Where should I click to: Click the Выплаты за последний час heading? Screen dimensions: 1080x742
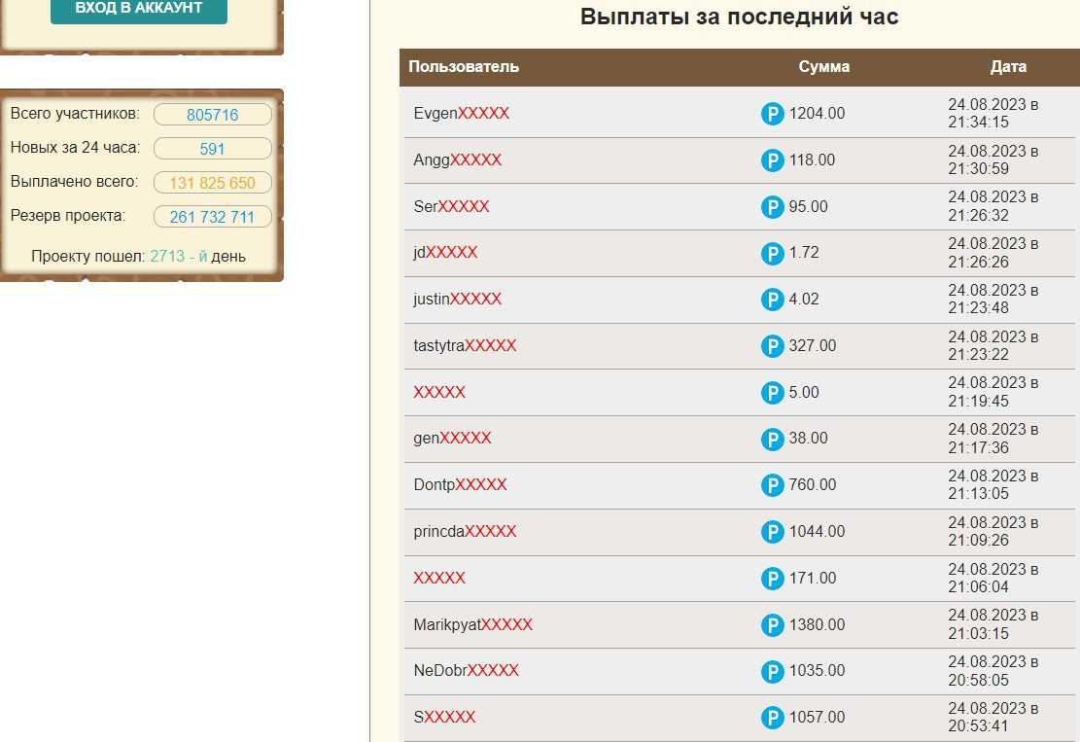pos(739,17)
